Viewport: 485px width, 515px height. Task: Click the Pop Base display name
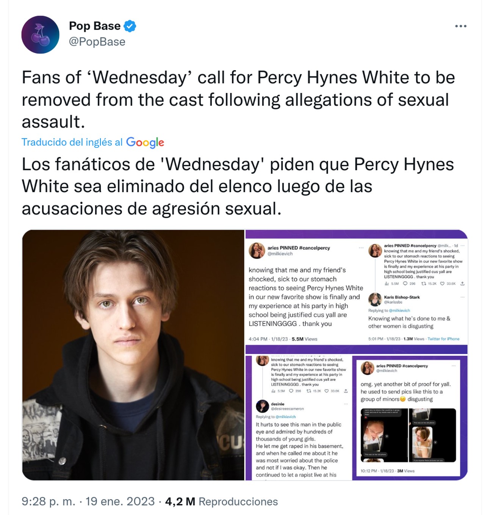pos(94,26)
